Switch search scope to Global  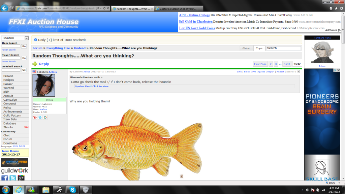pyautogui.click(x=246, y=48)
